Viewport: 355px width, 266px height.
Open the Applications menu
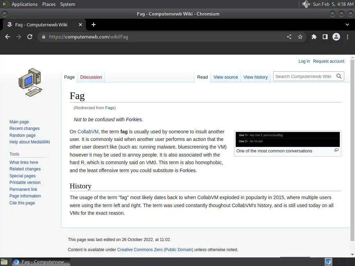(x=25, y=4)
